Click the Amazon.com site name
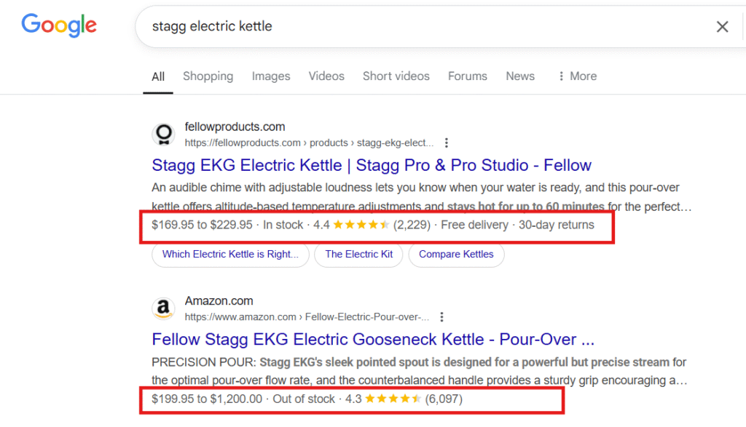 pyautogui.click(x=219, y=300)
